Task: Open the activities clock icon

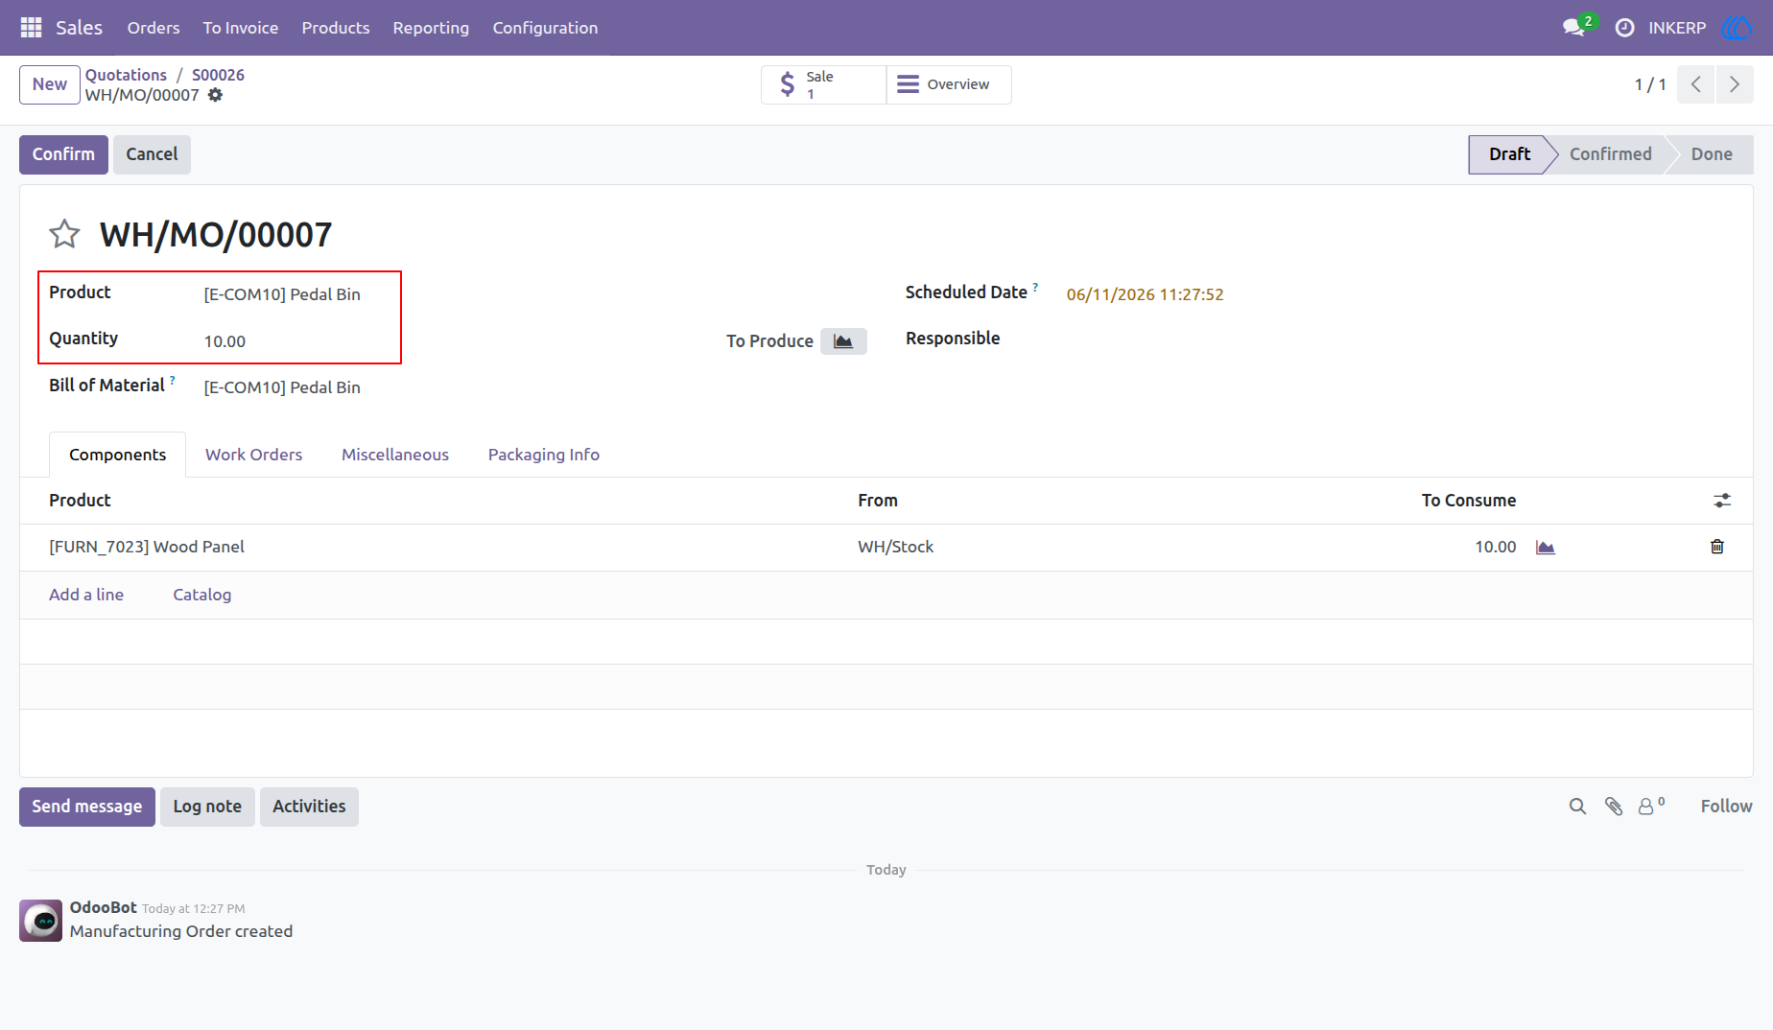Action: coord(1624,28)
